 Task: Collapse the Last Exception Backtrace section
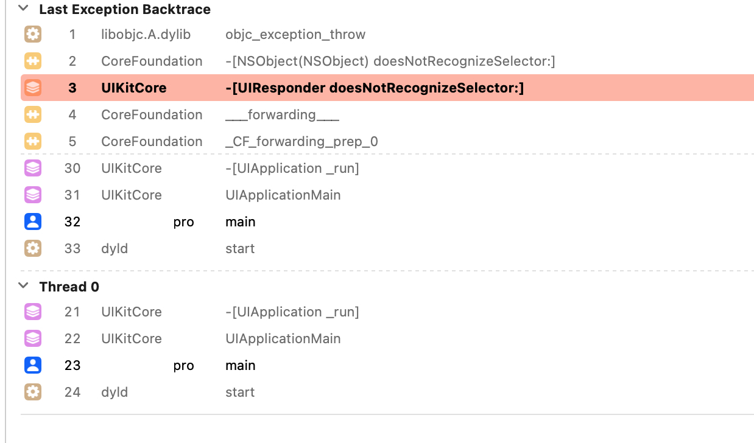23,9
